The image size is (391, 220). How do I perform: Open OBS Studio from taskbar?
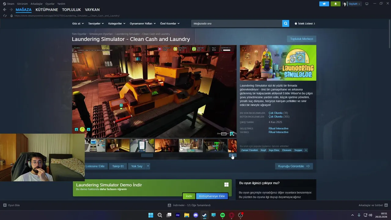click(x=241, y=215)
